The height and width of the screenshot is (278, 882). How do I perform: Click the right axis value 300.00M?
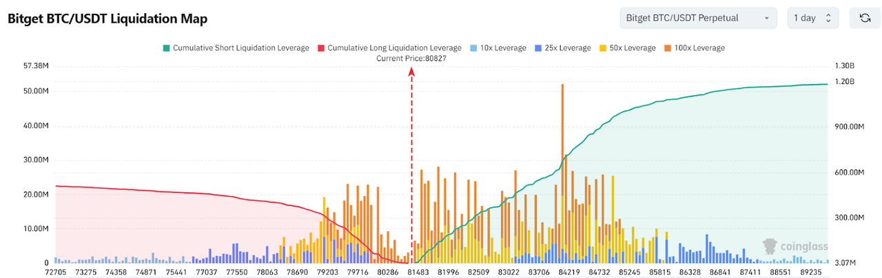(x=849, y=217)
